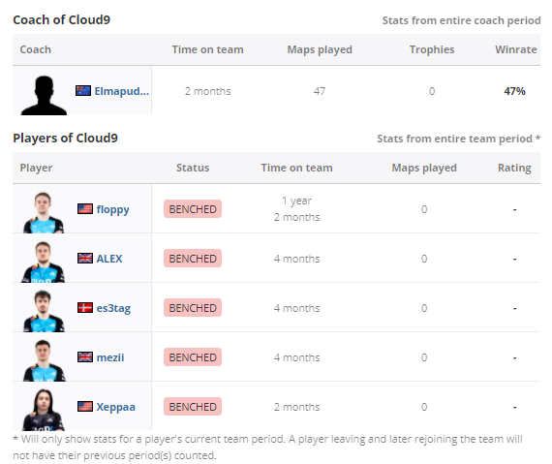Click the UK flag next to ALEX

pyautogui.click(x=85, y=258)
